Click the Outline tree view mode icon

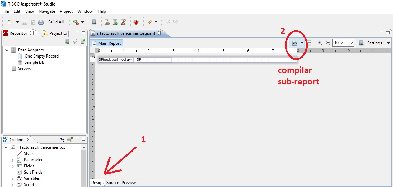(x=62, y=139)
